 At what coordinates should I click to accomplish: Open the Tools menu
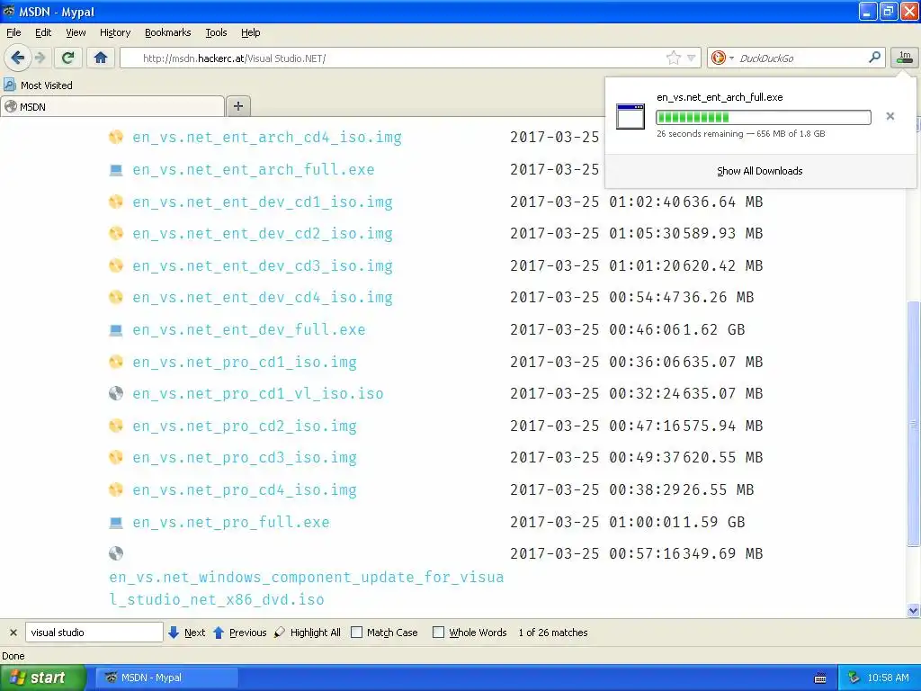[x=216, y=32]
